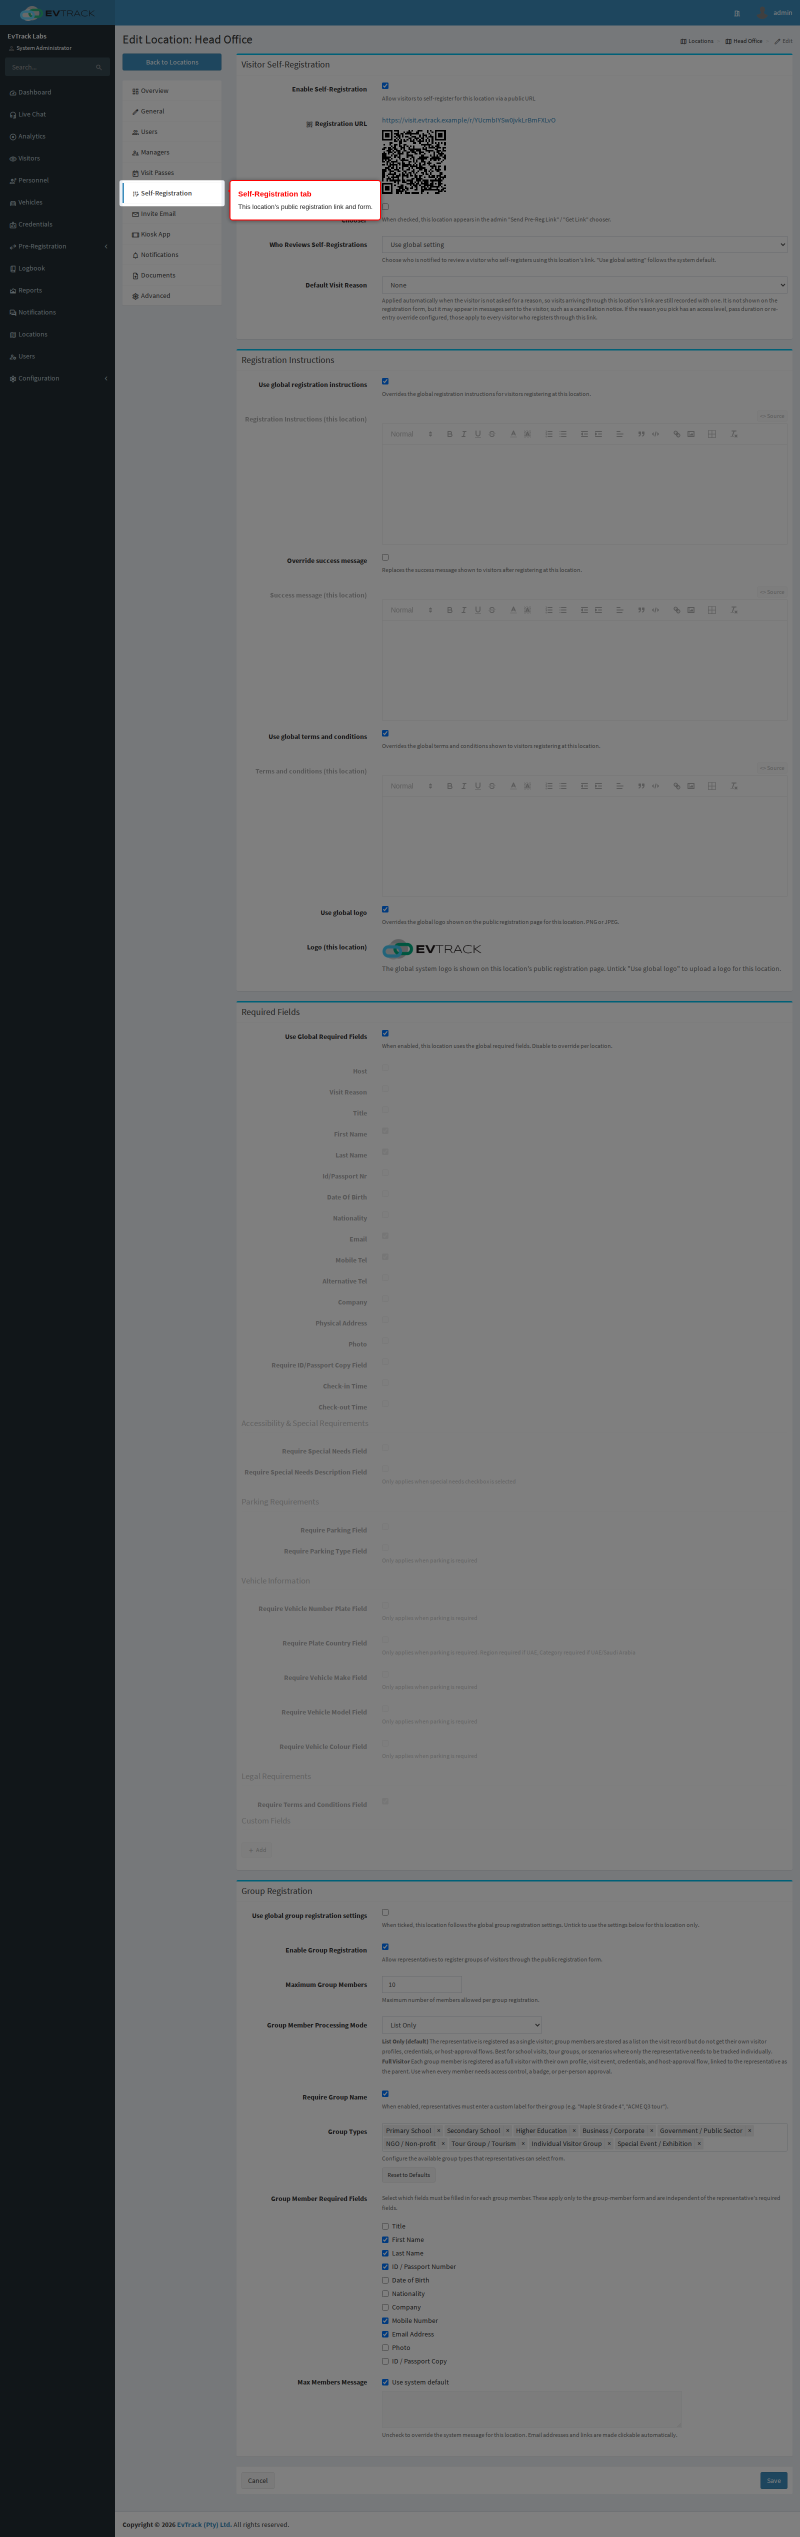Click the EVTrack logo in the header
The image size is (800, 2537).
pos(57,13)
